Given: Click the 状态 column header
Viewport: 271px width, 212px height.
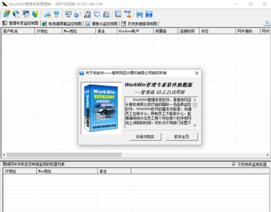Looking at the screenshot, I should pyautogui.click(x=218, y=31).
